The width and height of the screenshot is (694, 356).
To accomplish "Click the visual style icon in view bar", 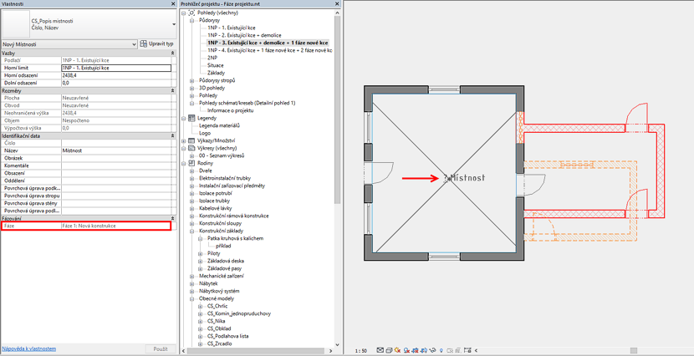I will [x=390, y=350].
